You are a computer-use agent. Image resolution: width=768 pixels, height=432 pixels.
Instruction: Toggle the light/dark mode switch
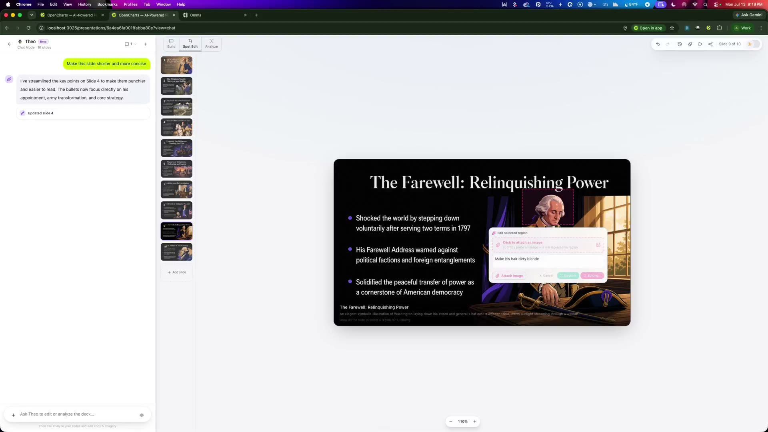click(x=753, y=44)
